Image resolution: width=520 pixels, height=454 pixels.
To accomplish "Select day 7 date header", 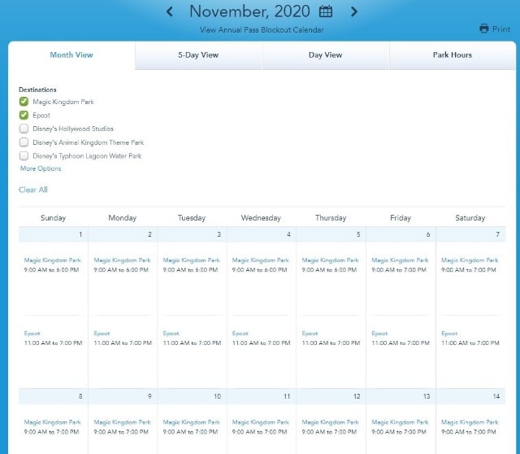I will pyautogui.click(x=470, y=234).
